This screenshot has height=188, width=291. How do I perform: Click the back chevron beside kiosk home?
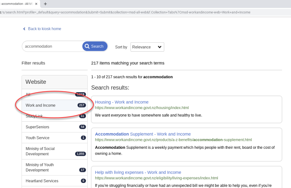24,29
